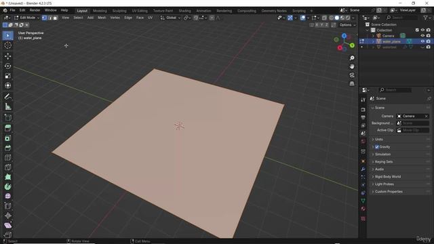Select the Select Box tool

coord(7,36)
